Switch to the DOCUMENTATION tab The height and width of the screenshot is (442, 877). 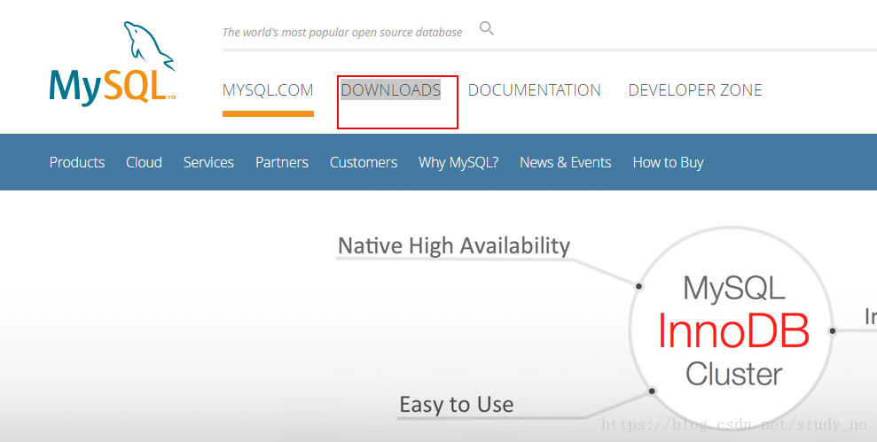pyautogui.click(x=534, y=90)
